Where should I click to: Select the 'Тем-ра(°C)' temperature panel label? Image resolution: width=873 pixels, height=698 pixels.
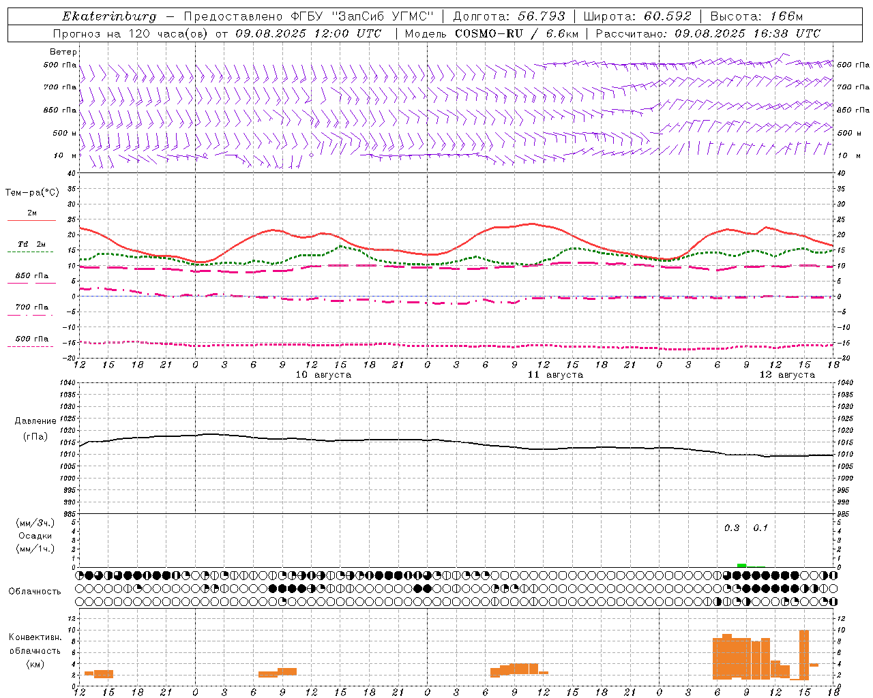point(32,193)
